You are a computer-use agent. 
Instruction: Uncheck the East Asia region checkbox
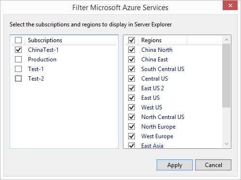[132, 145]
